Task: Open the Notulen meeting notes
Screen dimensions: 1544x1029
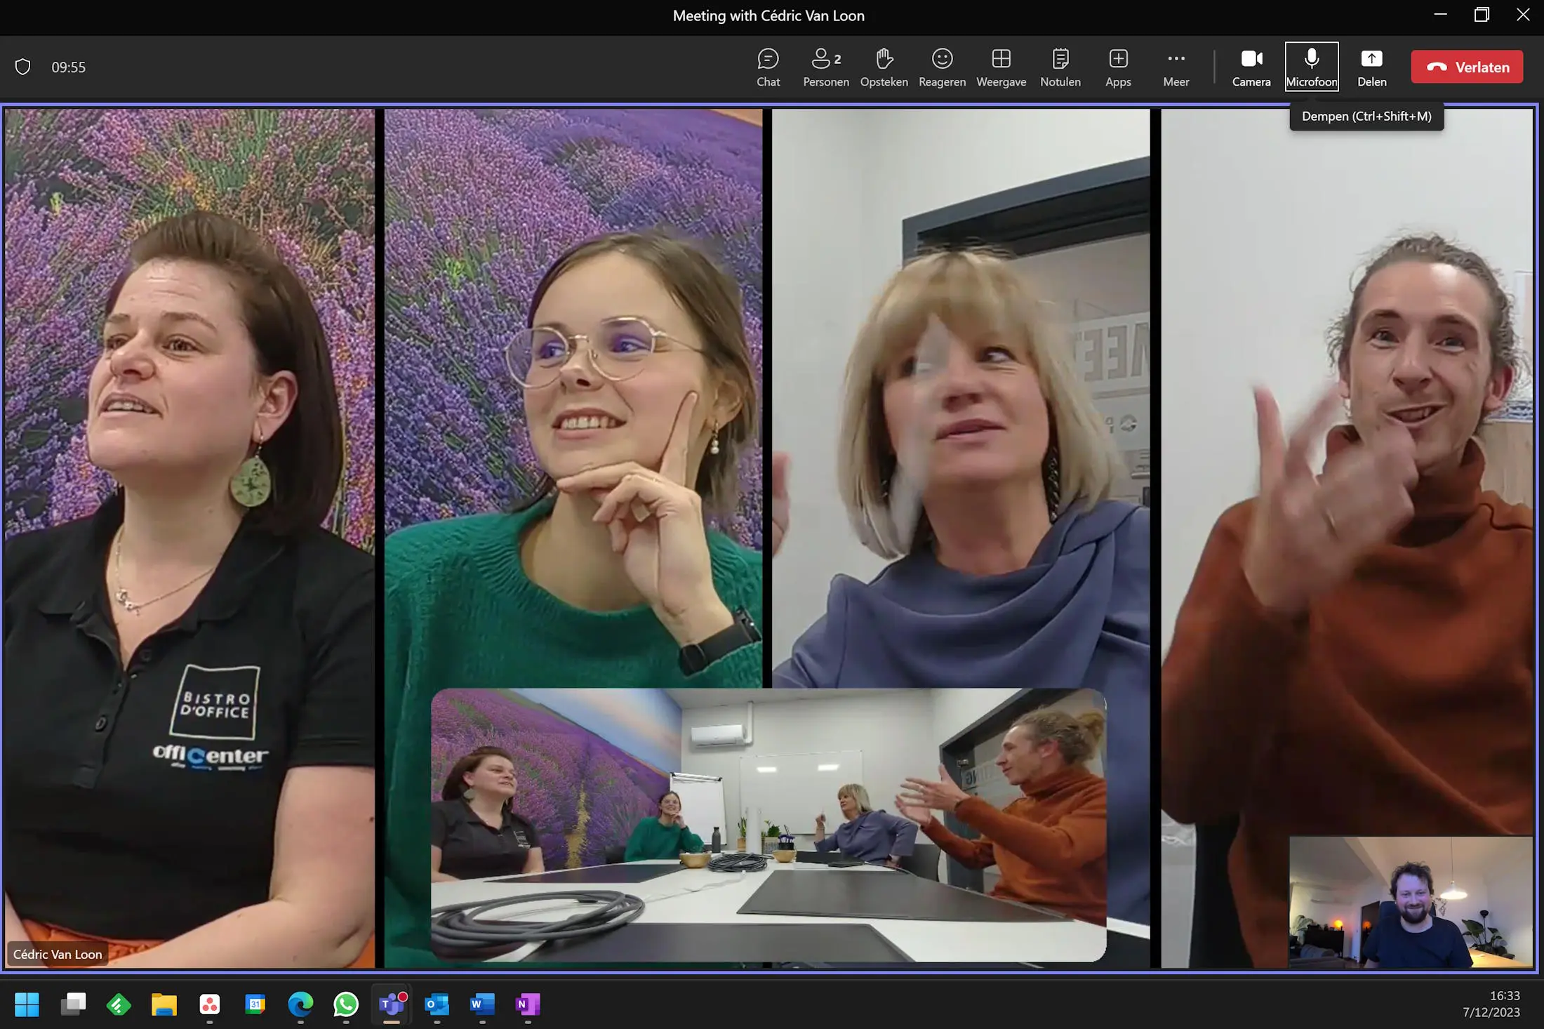Action: pos(1060,67)
